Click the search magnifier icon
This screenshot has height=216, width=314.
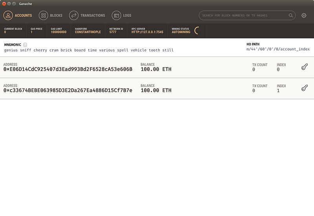(x=291, y=16)
